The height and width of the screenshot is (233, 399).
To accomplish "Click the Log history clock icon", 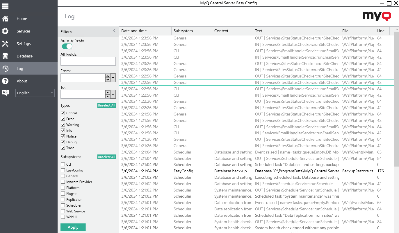I will click(x=5, y=69).
